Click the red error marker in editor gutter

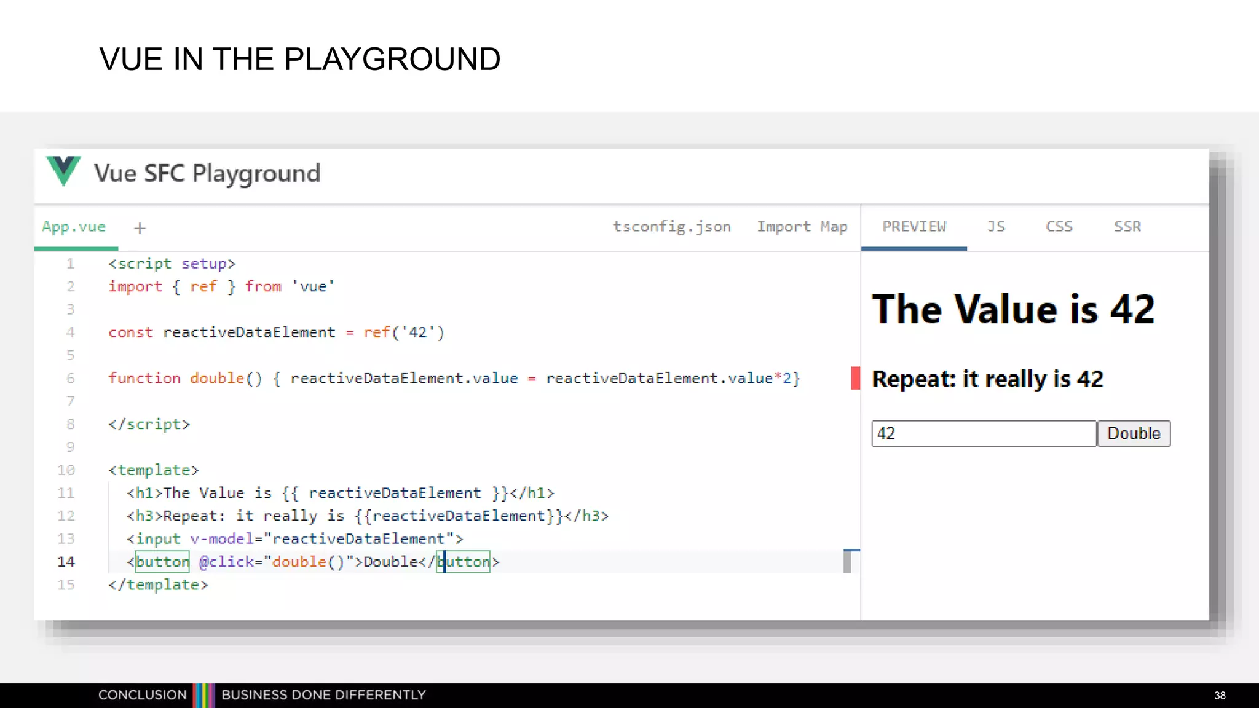tap(855, 378)
